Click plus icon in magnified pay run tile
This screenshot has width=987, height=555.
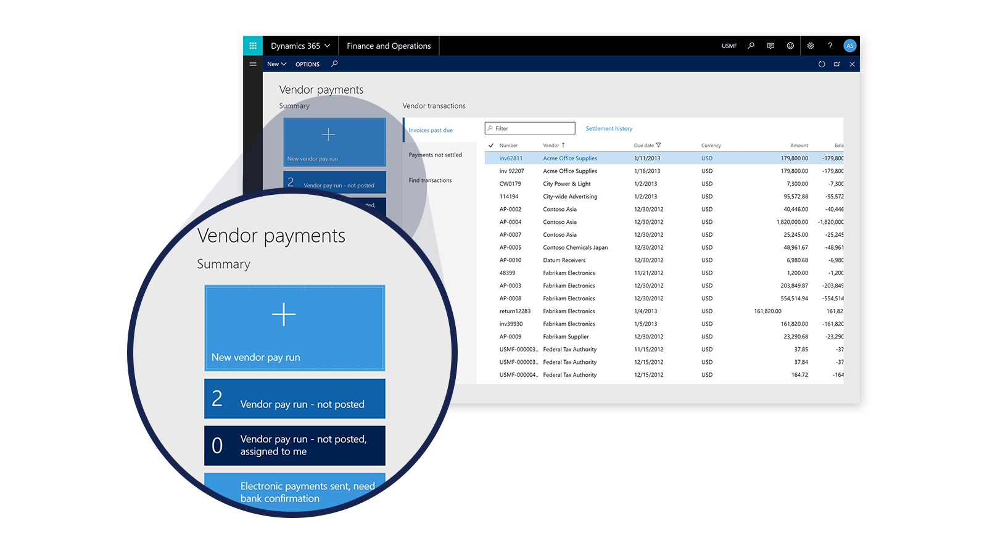[x=284, y=314]
